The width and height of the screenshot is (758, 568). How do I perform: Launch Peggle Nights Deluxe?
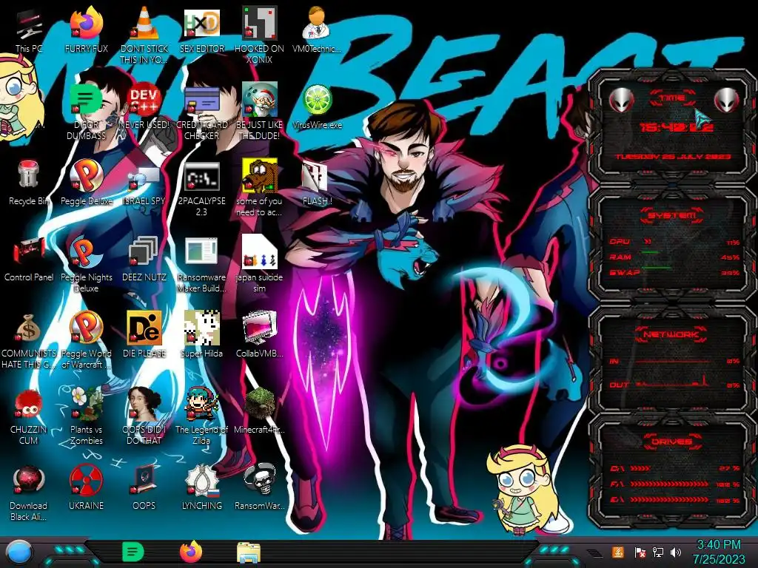pyautogui.click(x=86, y=264)
